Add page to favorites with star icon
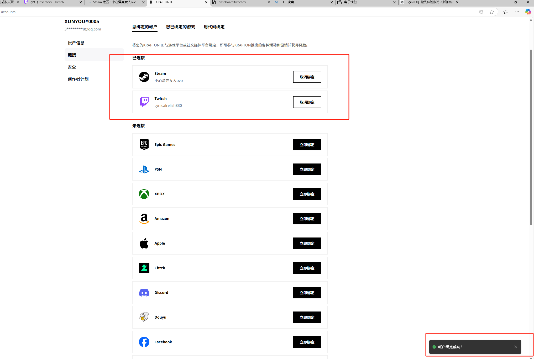The width and height of the screenshot is (534, 359). (492, 12)
